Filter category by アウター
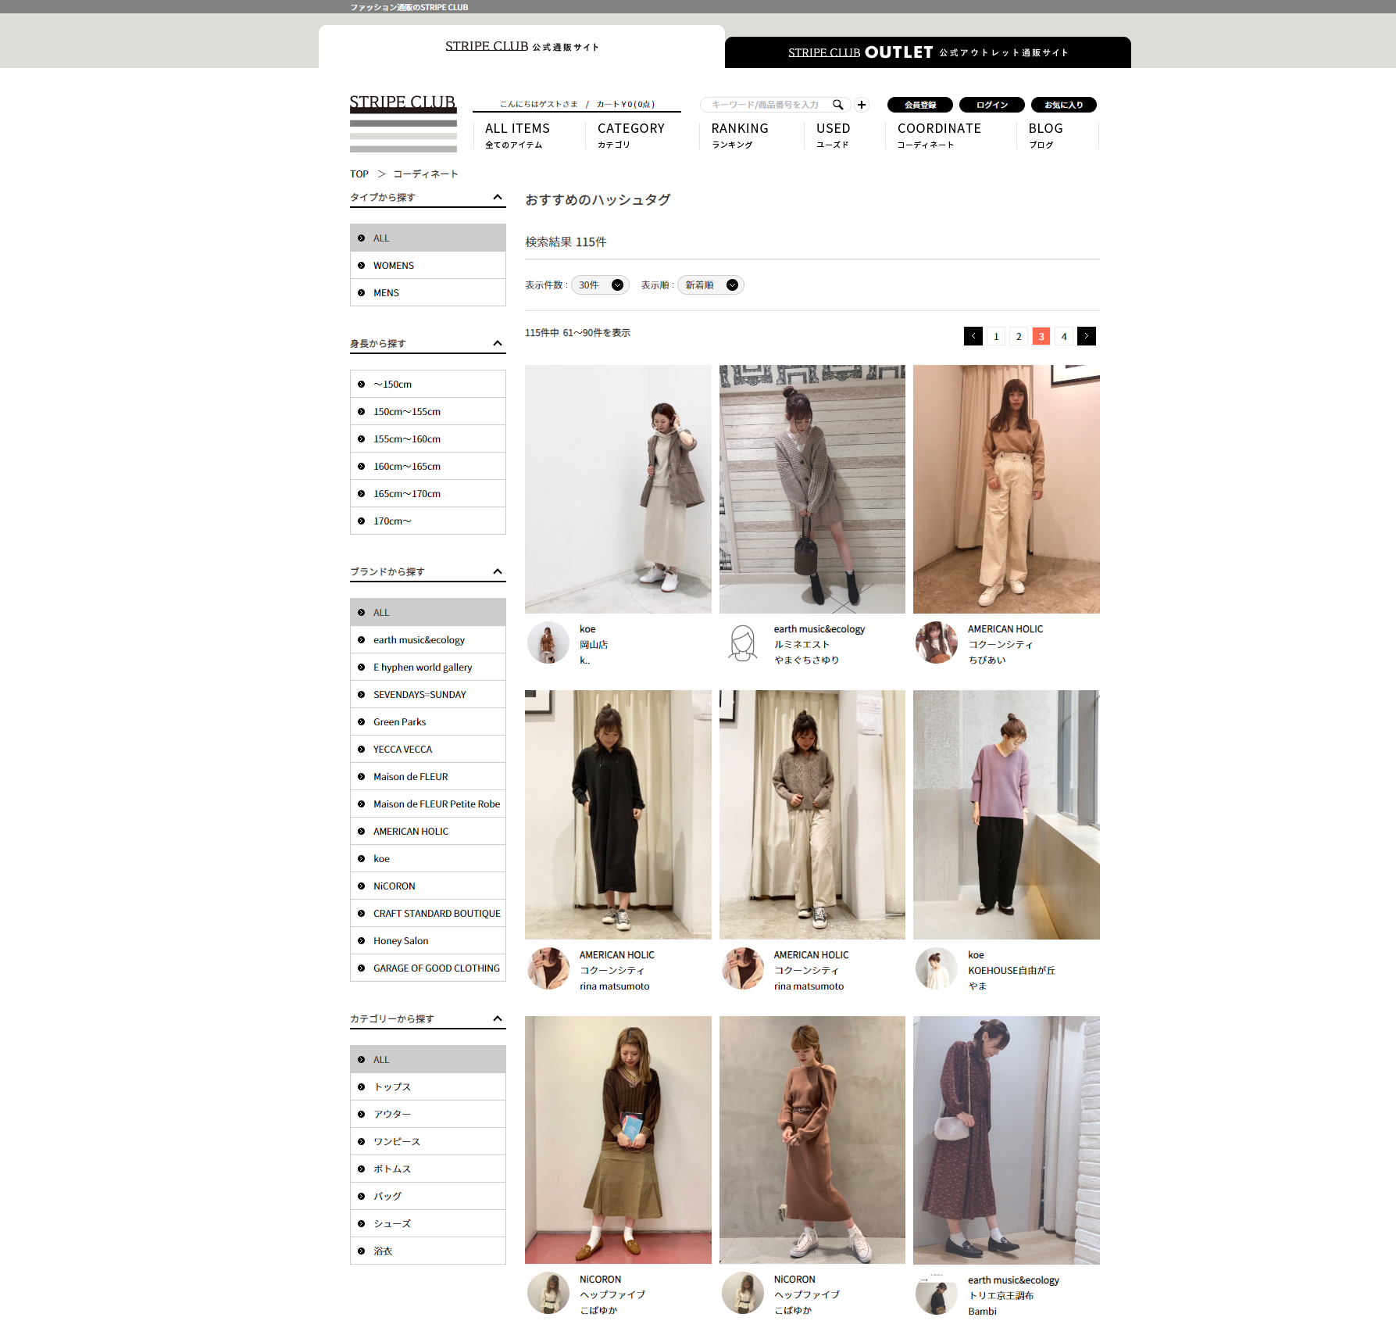Image resolution: width=1396 pixels, height=1328 pixels. coord(428,1114)
